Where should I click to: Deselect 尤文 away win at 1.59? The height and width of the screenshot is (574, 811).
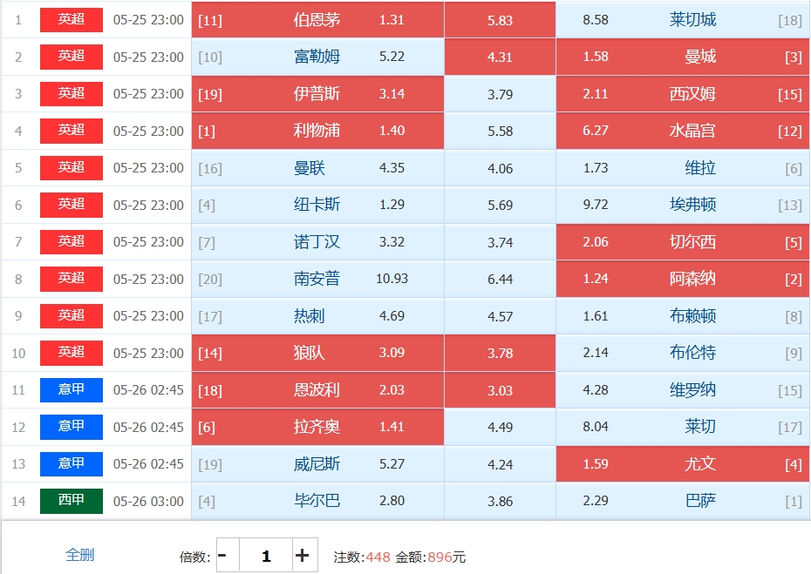pos(683,464)
